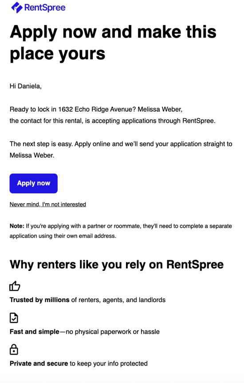This screenshot has height=383, width=244.
Task: Click the padlock icon
Action: [x=14, y=350]
